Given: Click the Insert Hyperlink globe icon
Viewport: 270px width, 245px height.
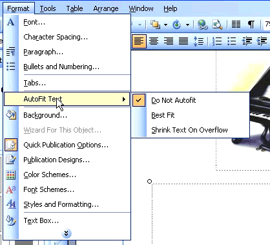Looking at the screenshot, I should tap(202, 25).
